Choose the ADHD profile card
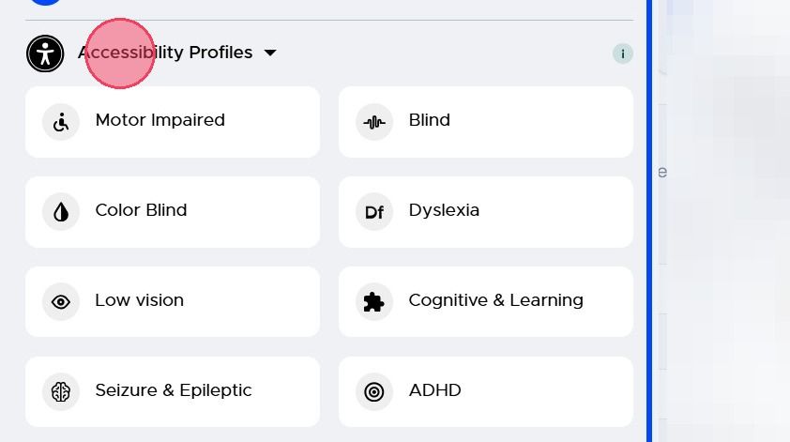Viewport: 790px width, 442px height. (x=486, y=391)
